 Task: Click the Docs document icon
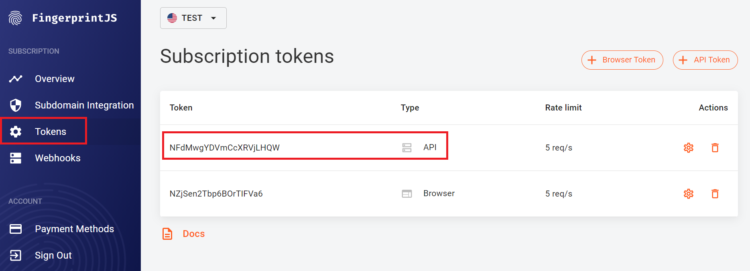coord(167,234)
